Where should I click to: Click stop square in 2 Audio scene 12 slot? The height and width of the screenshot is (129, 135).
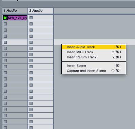click(x=31, y=85)
